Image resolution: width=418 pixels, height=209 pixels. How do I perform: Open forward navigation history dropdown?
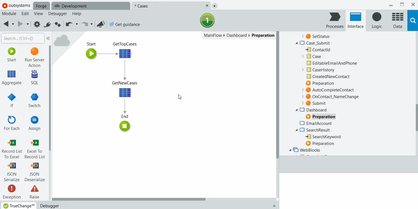(x=28, y=24)
